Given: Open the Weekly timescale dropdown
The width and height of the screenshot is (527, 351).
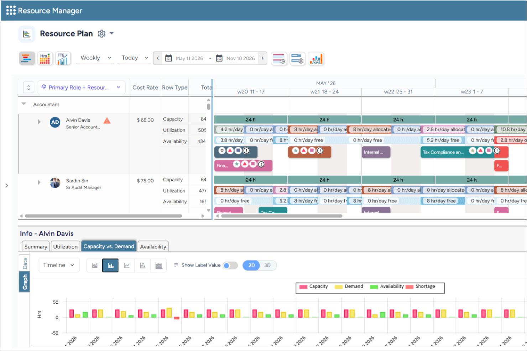Looking at the screenshot, I should [95, 58].
